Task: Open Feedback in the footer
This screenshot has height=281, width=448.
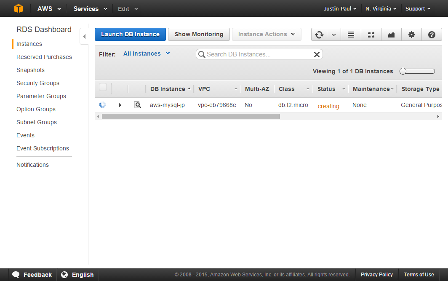Action: point(32,274)
